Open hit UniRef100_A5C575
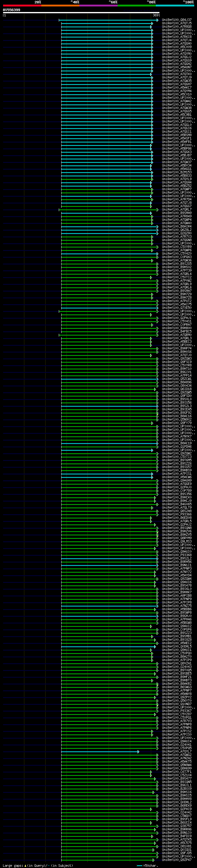The height and width of the screenshot is (868, 197). tap(177, 843)
